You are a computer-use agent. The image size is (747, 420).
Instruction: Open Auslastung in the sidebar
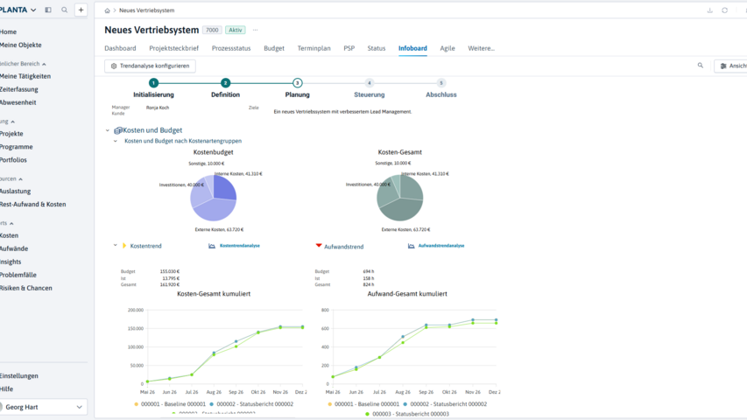[15, 191]
